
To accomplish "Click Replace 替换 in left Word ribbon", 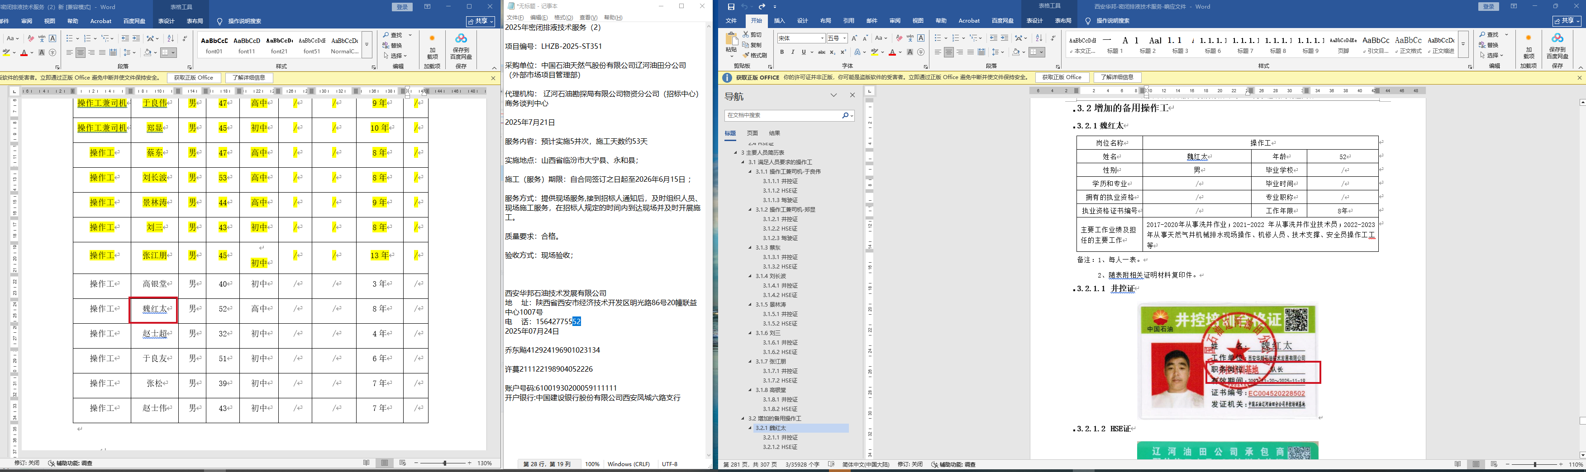I will point(392,45).
